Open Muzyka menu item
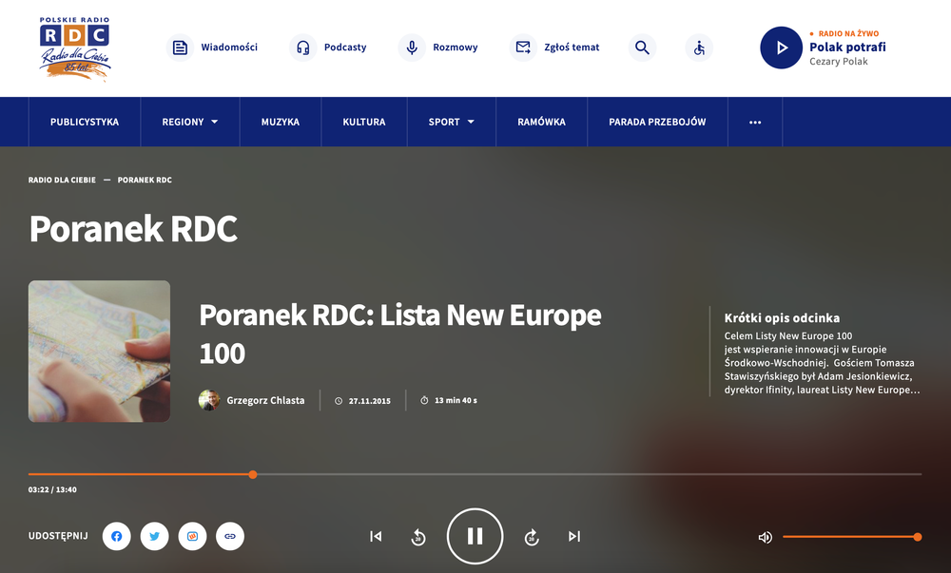The height and width of the screenshot is (573, 951). pos(281,122)
